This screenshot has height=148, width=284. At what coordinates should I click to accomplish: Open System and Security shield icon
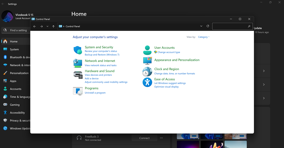coord(78,50)
